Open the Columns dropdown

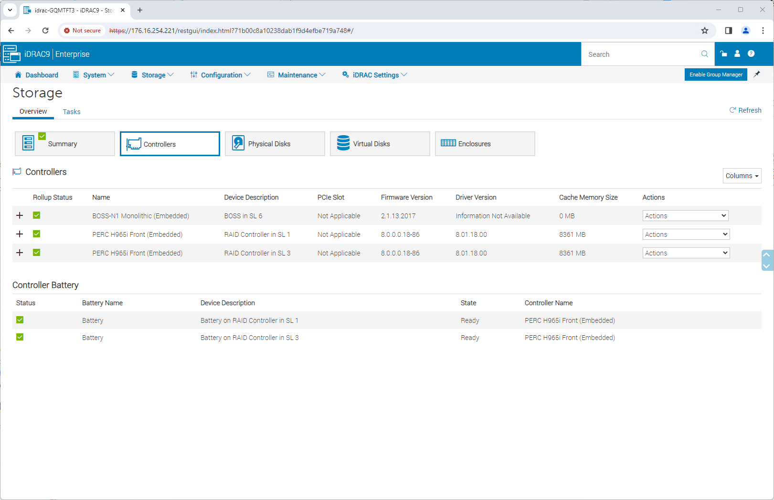[x=742, y=176]
